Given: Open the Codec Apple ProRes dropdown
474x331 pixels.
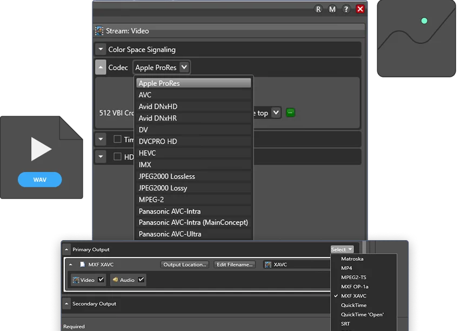Looking at the screenshot, I should point(162,67).
